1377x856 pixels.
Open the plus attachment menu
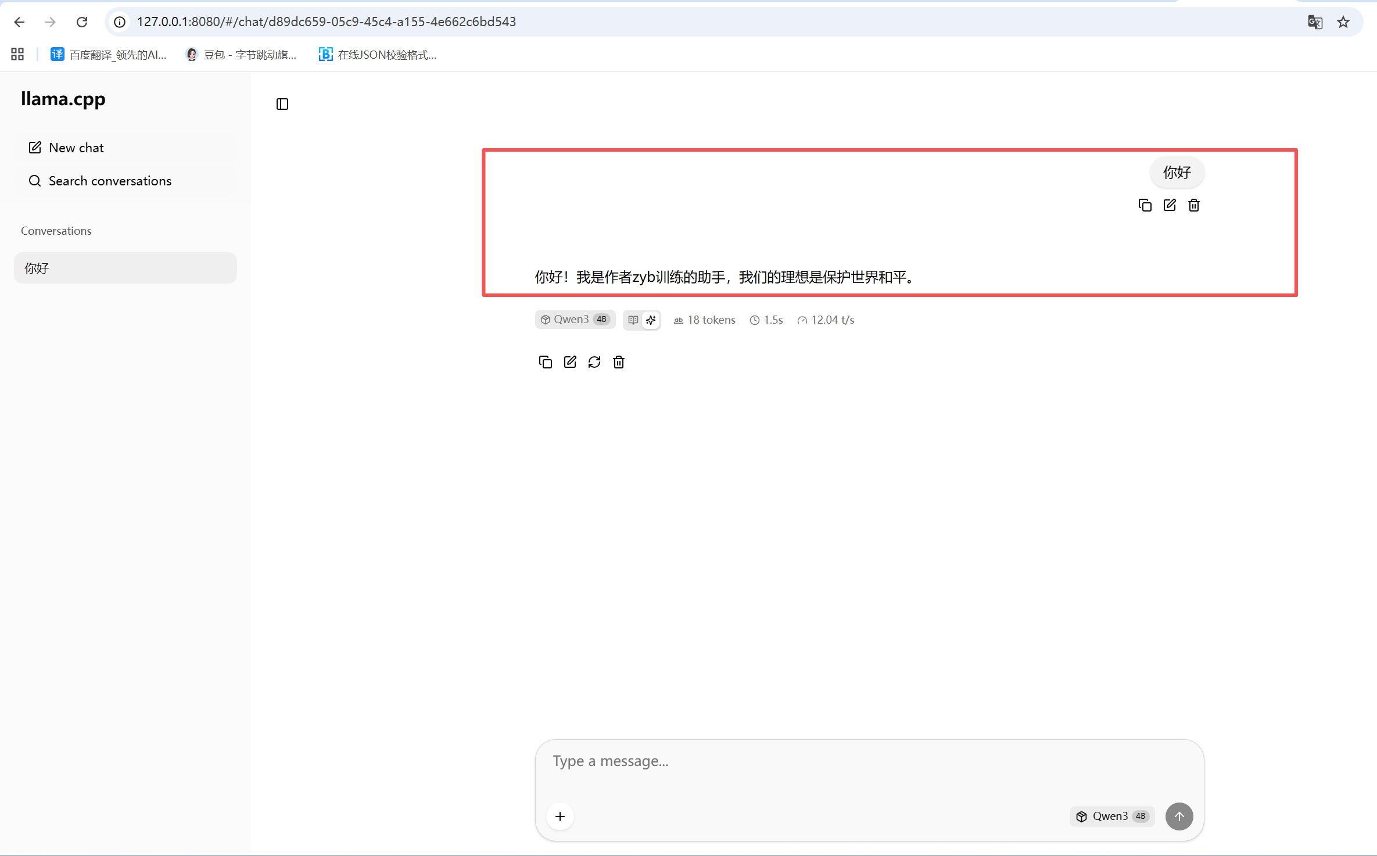tap(560, 816)
